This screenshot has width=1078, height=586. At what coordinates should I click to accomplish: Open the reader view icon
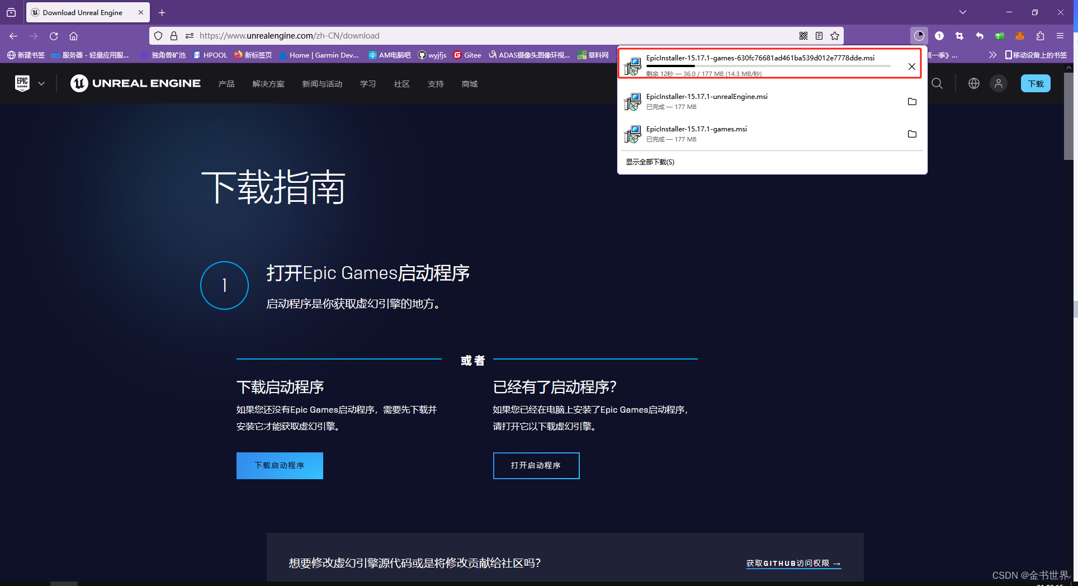pyautogui.click(x=819, y=35)
